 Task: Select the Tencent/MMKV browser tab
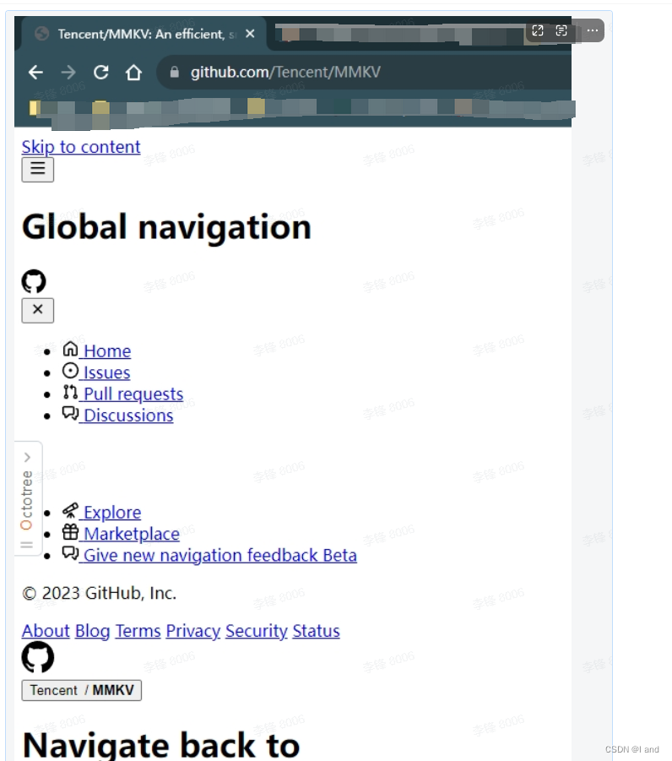coord(144,34)
